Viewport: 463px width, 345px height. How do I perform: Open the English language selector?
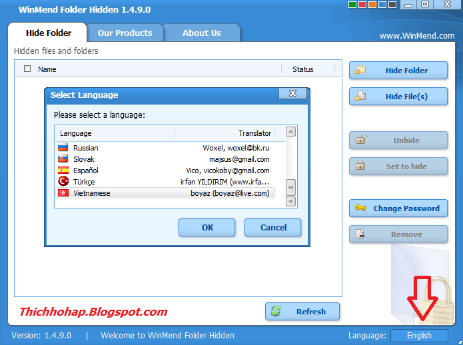419,336
